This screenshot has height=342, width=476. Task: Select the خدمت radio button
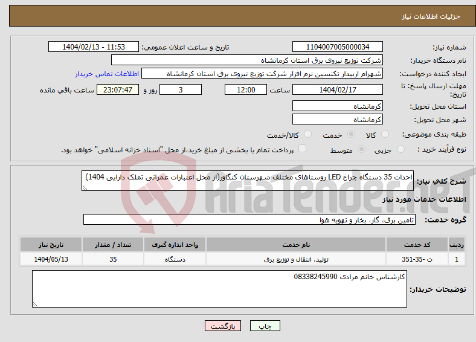point(351,134)
